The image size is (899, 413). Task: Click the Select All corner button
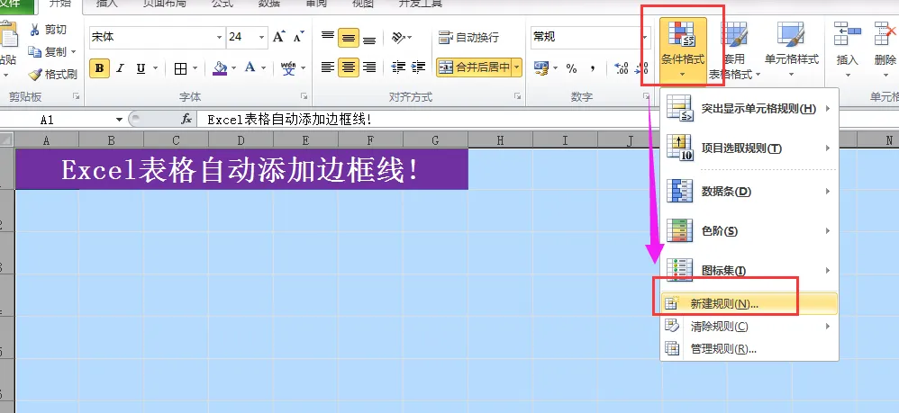pyautogui.click(x=7, y=139)
